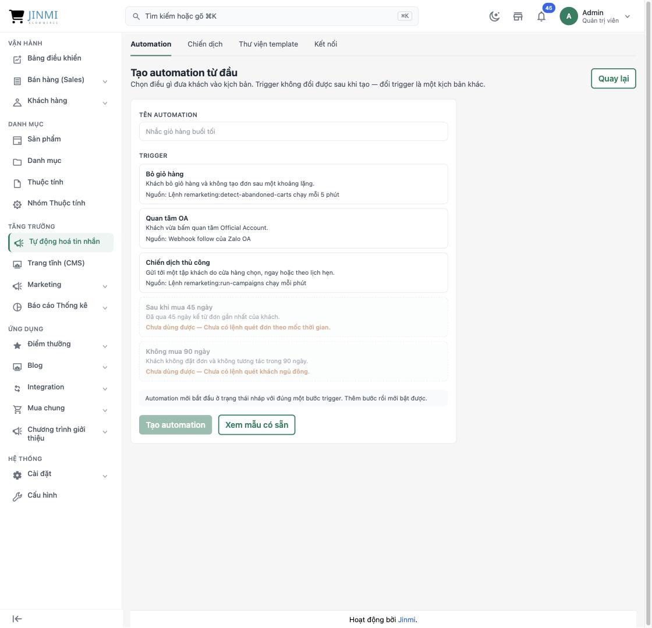Click the Danh mục folder icon

[17, 162]
